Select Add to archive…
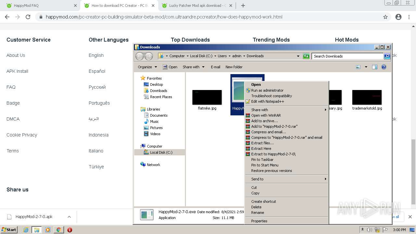416x234 pixels. coord(286,121)
